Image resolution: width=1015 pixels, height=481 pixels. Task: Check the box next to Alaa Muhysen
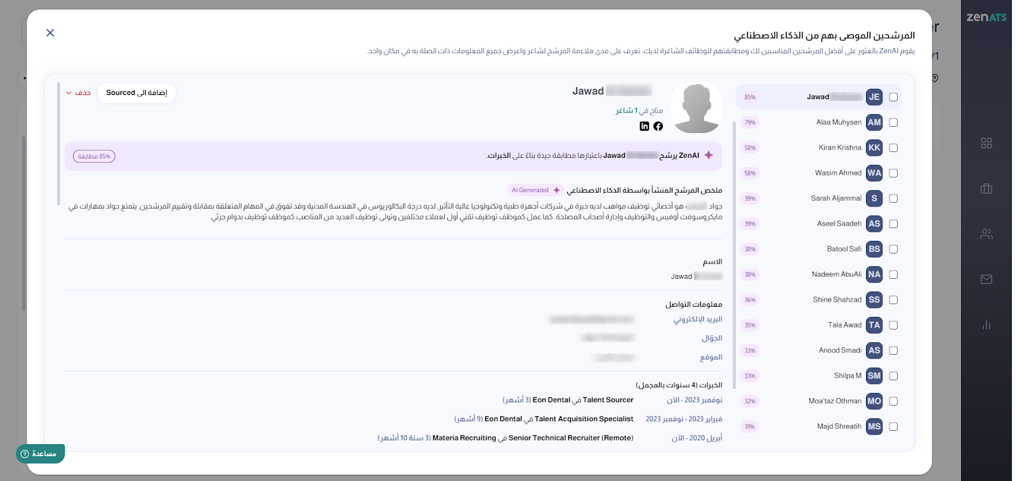tap(893, 122)
